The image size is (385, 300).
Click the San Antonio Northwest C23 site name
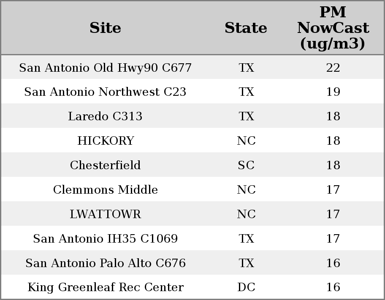click(x=105, y=92)
